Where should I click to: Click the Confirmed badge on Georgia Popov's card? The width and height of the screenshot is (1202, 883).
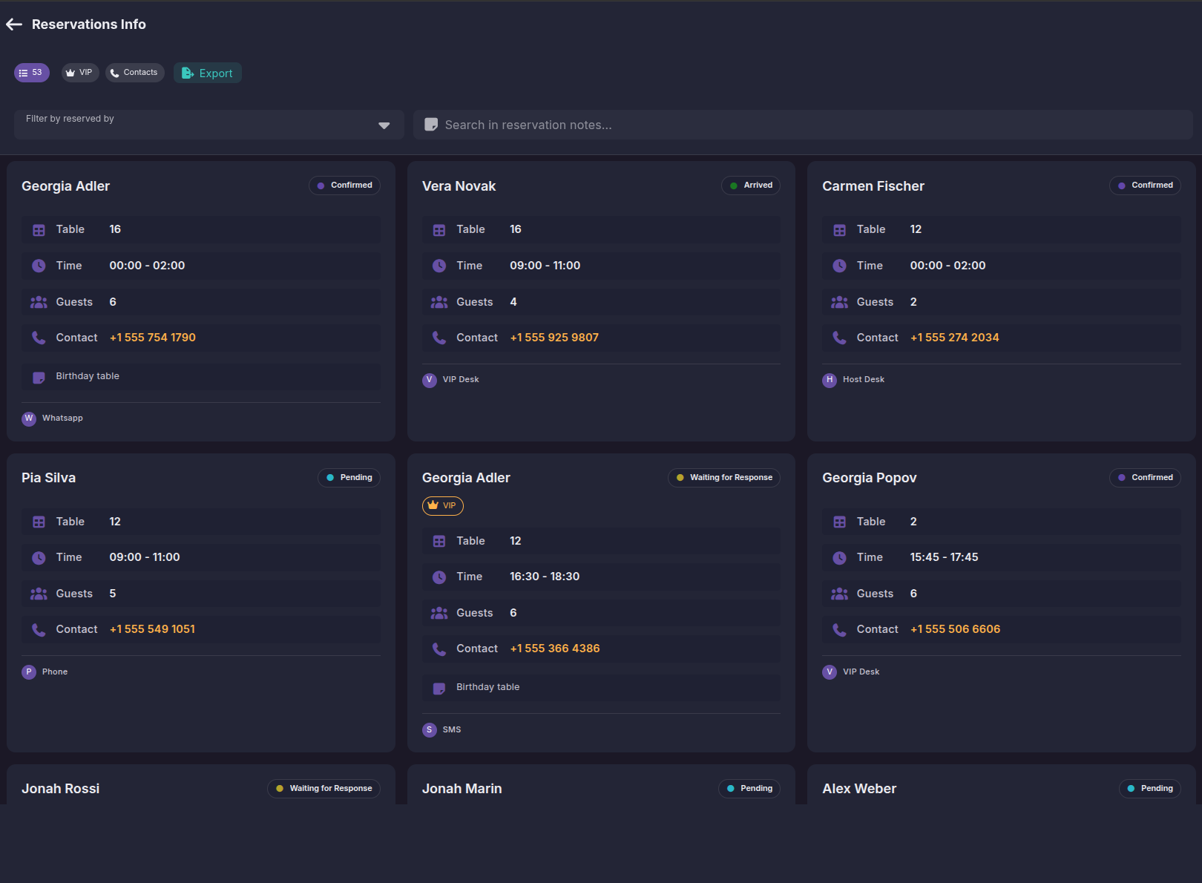[1145, 477]
